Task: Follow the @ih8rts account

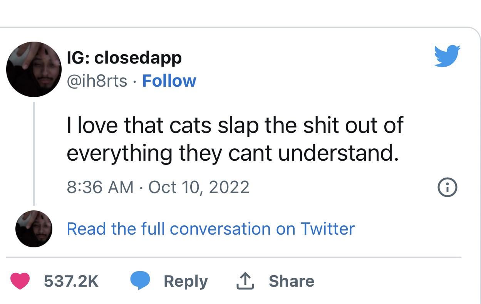Action: pyautogui.click(x=169, y=81)
